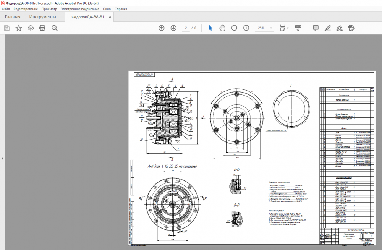The image size is (382, 250).
Task: Select the highlight text pen tool
Action: (x=327, y=28)
